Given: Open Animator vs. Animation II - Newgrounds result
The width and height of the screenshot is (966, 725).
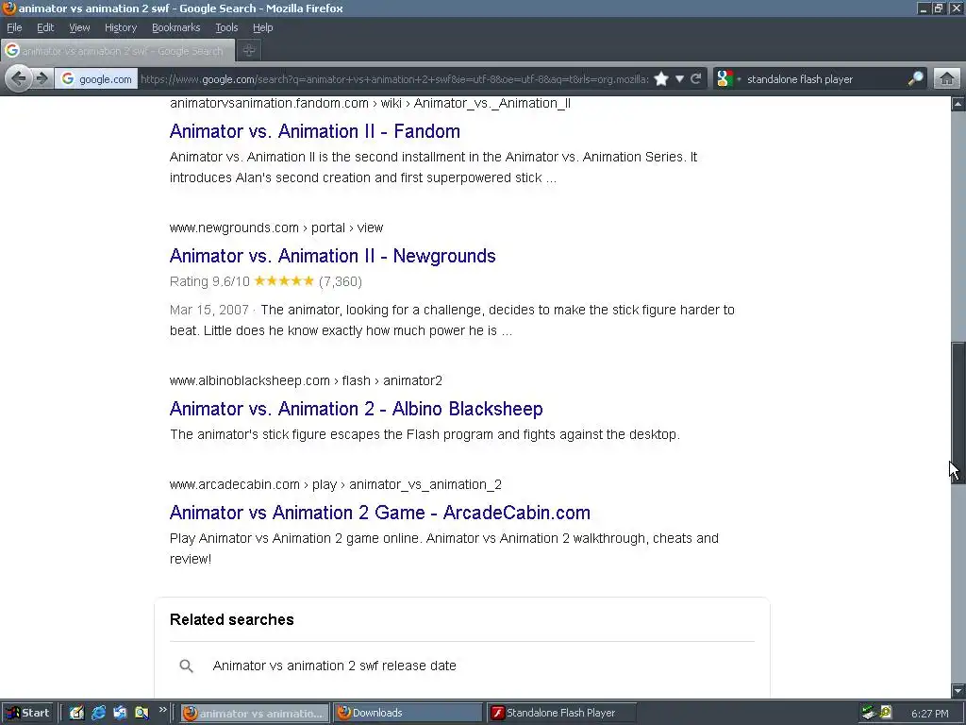Looking at the screenshot, I should pos(333,256).
